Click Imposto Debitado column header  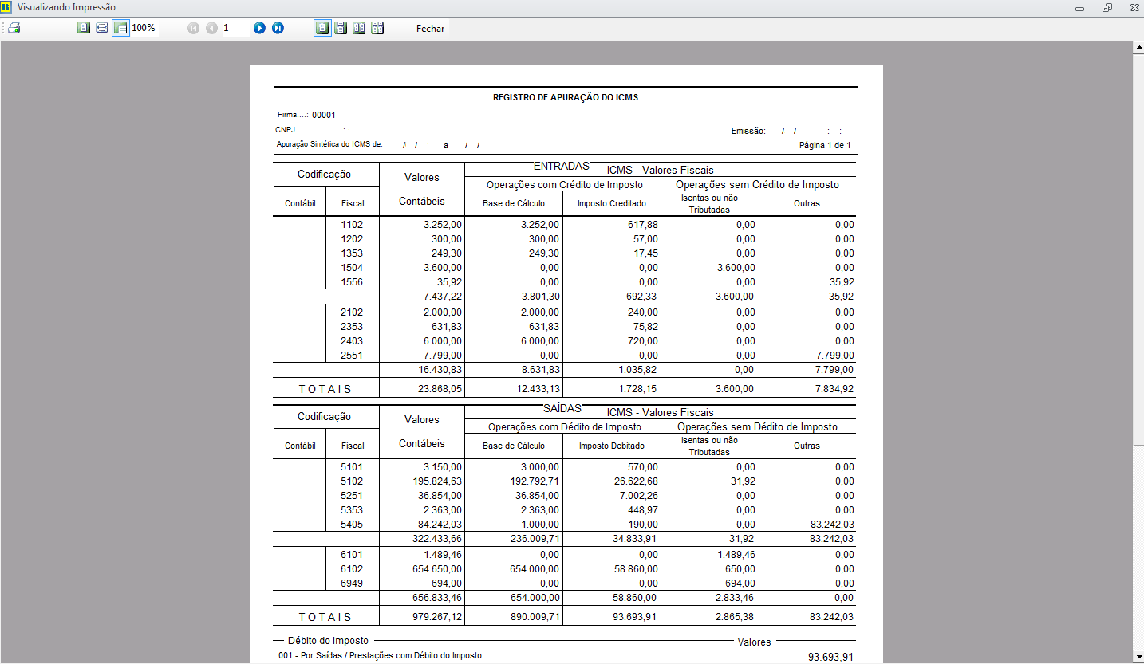pyautogui.click(x=612, y=446)
